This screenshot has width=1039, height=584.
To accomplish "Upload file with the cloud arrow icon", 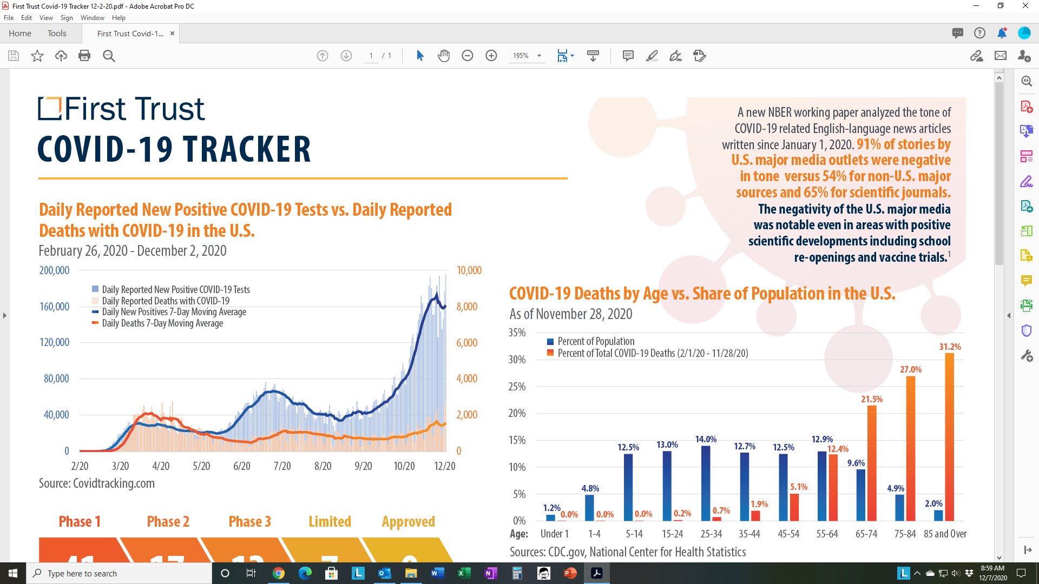I will coord(61,56).
